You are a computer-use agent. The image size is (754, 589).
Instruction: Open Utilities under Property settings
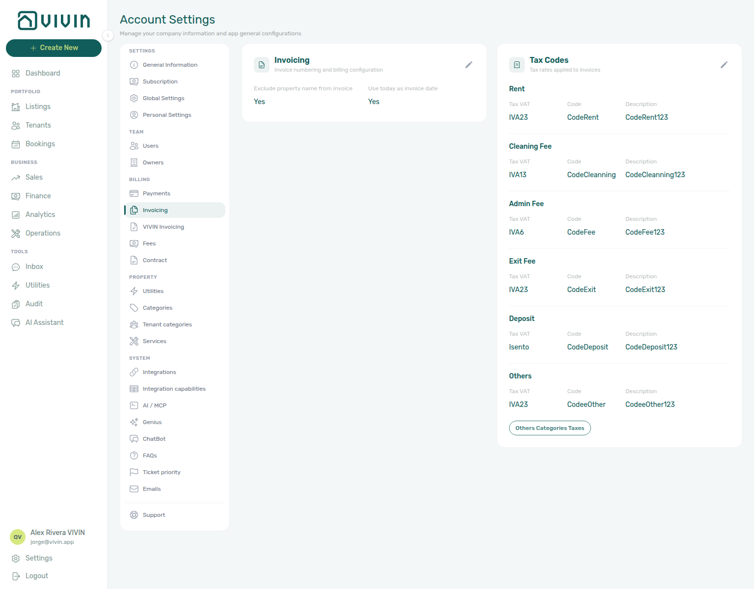click(175, 291)
